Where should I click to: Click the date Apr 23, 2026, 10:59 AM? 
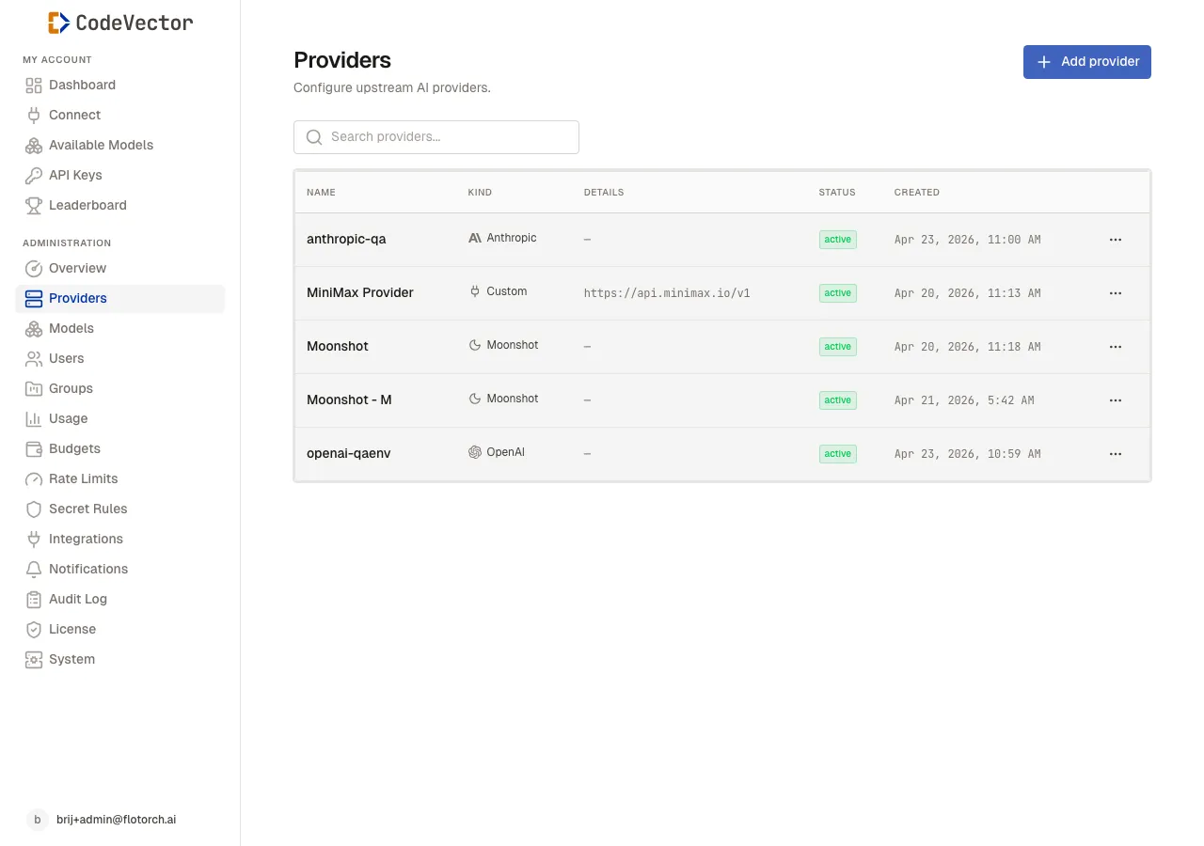[x=968, y=454]
